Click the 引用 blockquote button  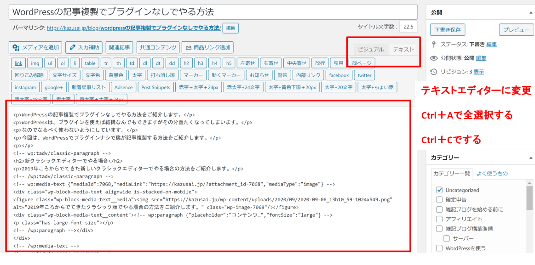pos(339,63)
